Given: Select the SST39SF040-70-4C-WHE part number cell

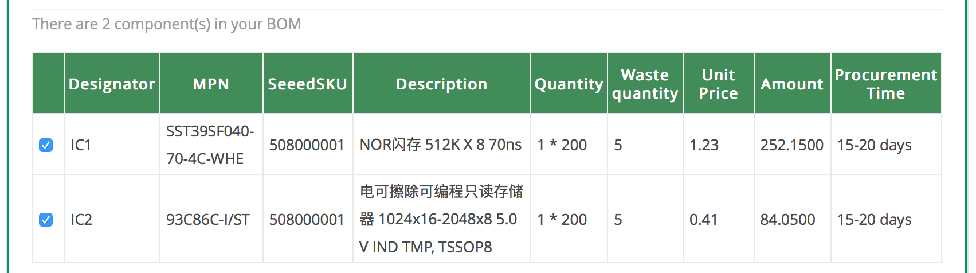Looking at the screenshot, I should click(211, 145).
